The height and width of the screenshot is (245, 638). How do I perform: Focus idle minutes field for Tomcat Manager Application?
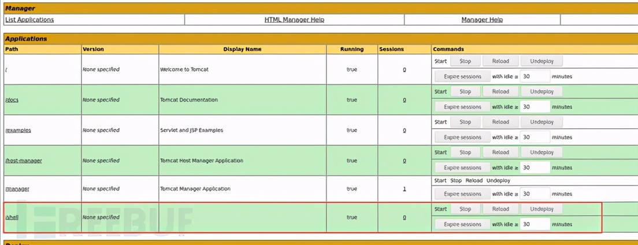tap(535, 194)
